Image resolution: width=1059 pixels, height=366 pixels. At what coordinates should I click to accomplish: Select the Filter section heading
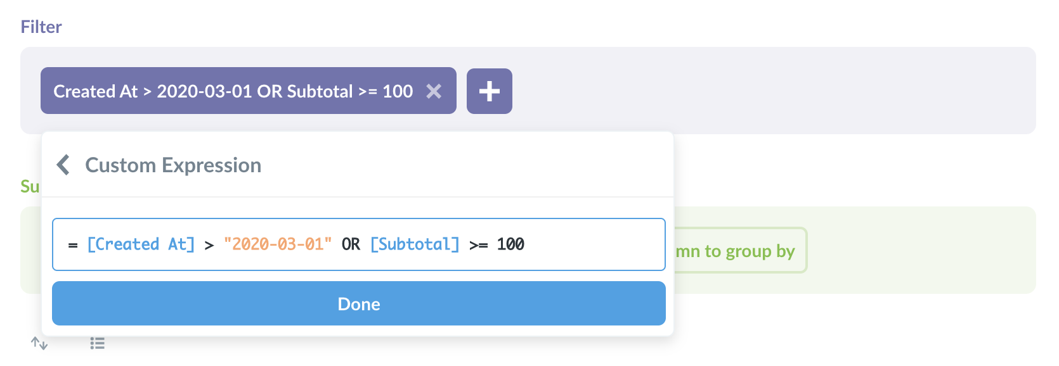pos(41,26)
